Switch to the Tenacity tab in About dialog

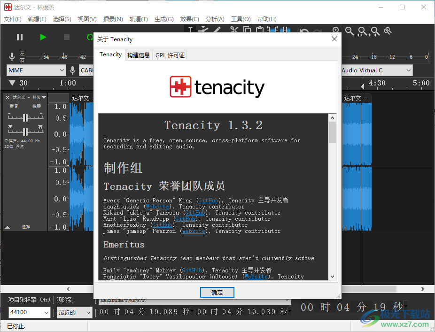click(111, 54)
